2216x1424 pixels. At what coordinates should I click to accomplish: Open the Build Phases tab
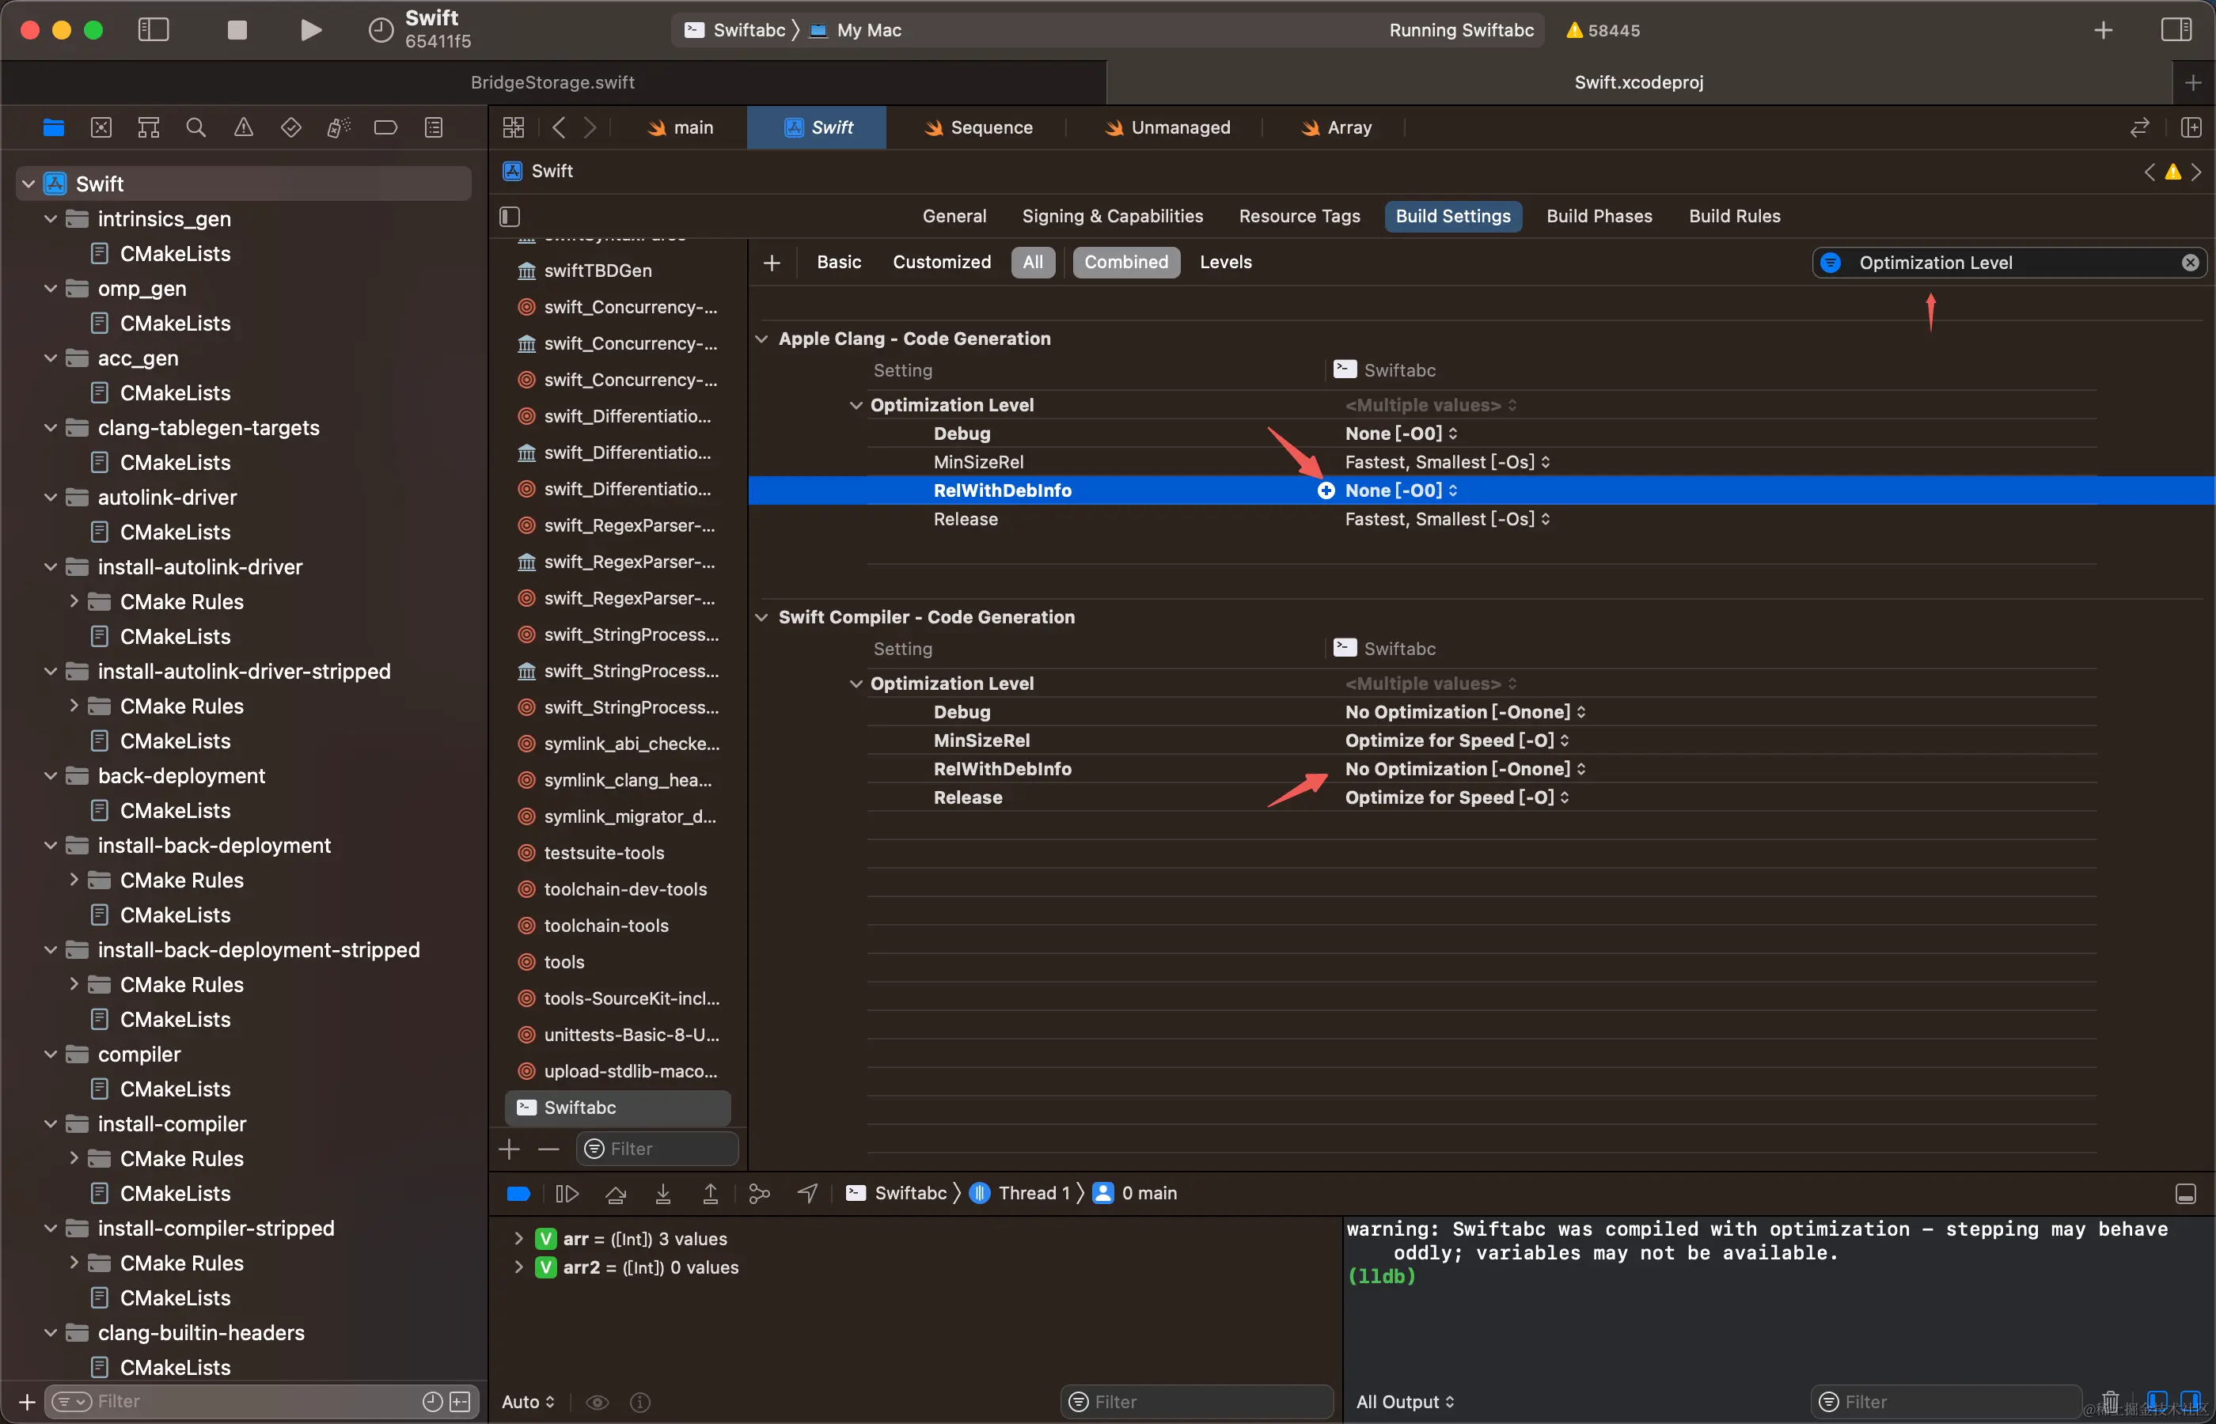point(1599,217)
